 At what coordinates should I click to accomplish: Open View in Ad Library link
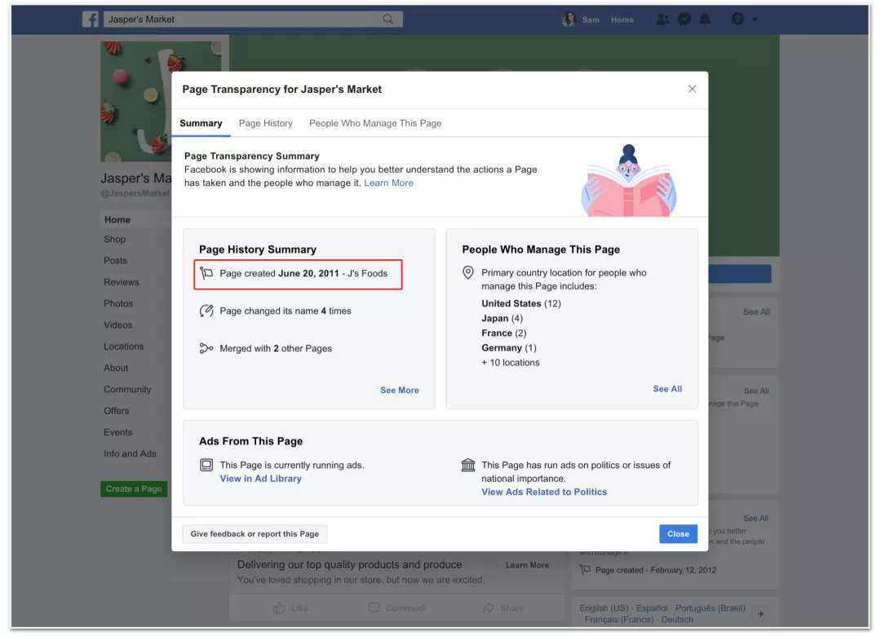pos(261,479)
